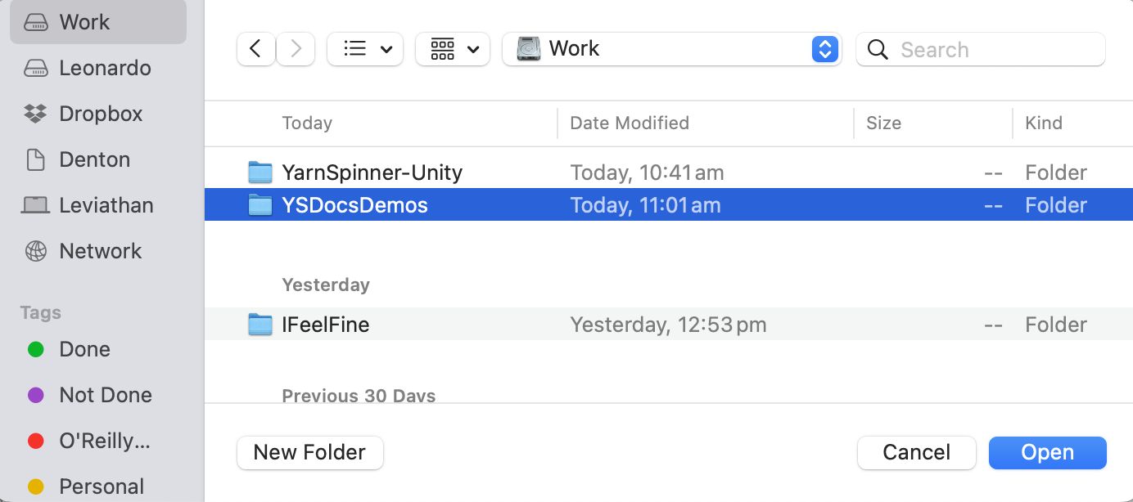Click the New Folder button
Image resolution: width=1133 pixels, height=502 pixels.
click(309, 453)
